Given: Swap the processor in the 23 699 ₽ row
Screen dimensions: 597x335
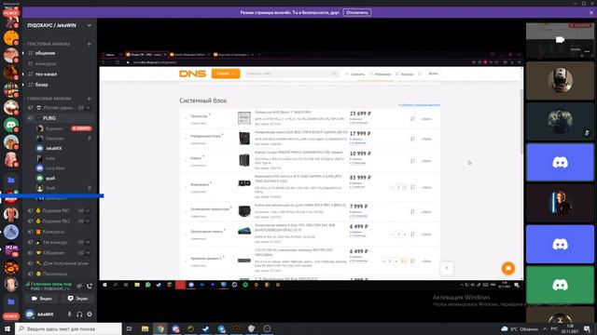Looking at the screenshot, I should (412, 119).
